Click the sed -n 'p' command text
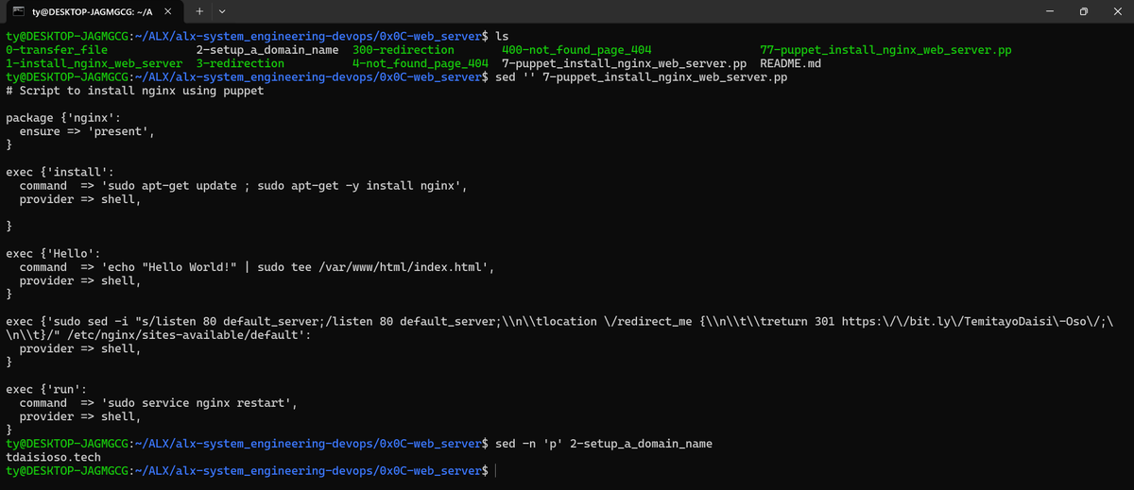This screenshot has height=490, width=1134. pyautogui.click(x=603, y=444)
